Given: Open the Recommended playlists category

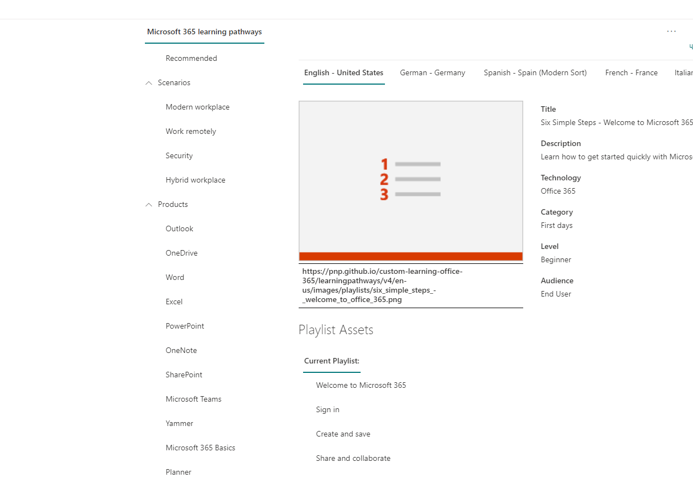Looking at the screenshot, I should coord(191,58).
